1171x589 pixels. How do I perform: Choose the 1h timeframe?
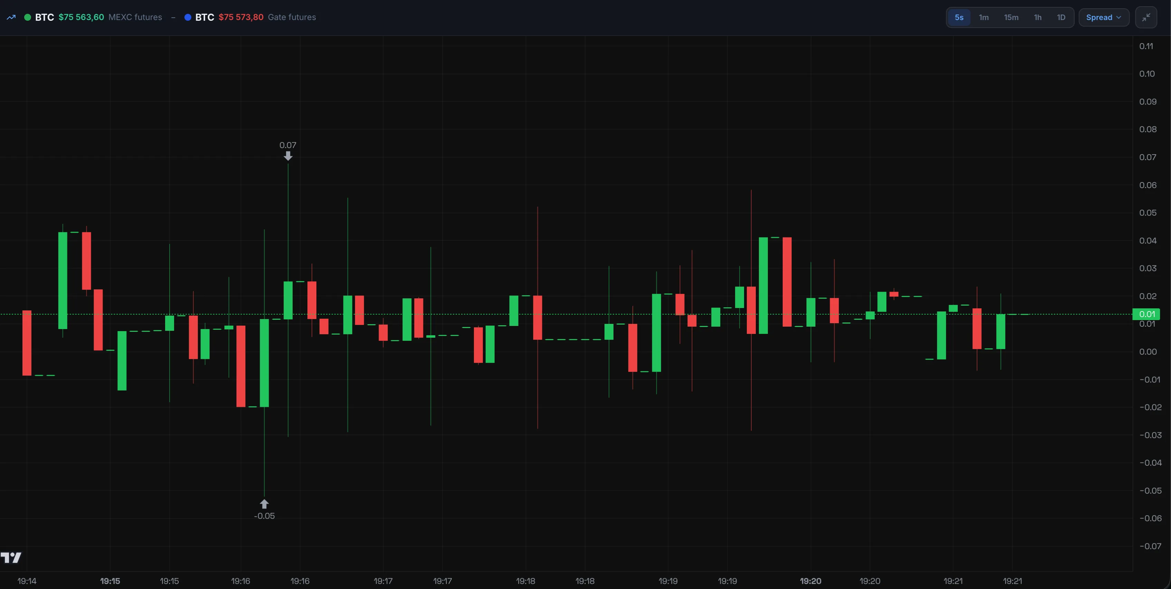[x=1038, y=17]
